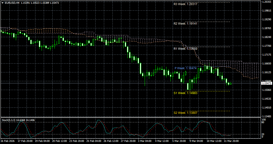
Task: Click the 1.14535 price scale value
Action: pos(267,99)
